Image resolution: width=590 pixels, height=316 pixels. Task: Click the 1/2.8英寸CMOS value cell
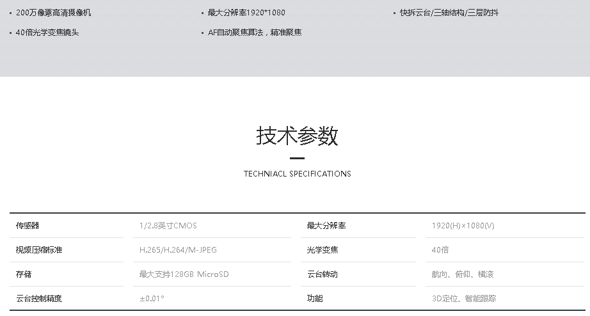168,226
